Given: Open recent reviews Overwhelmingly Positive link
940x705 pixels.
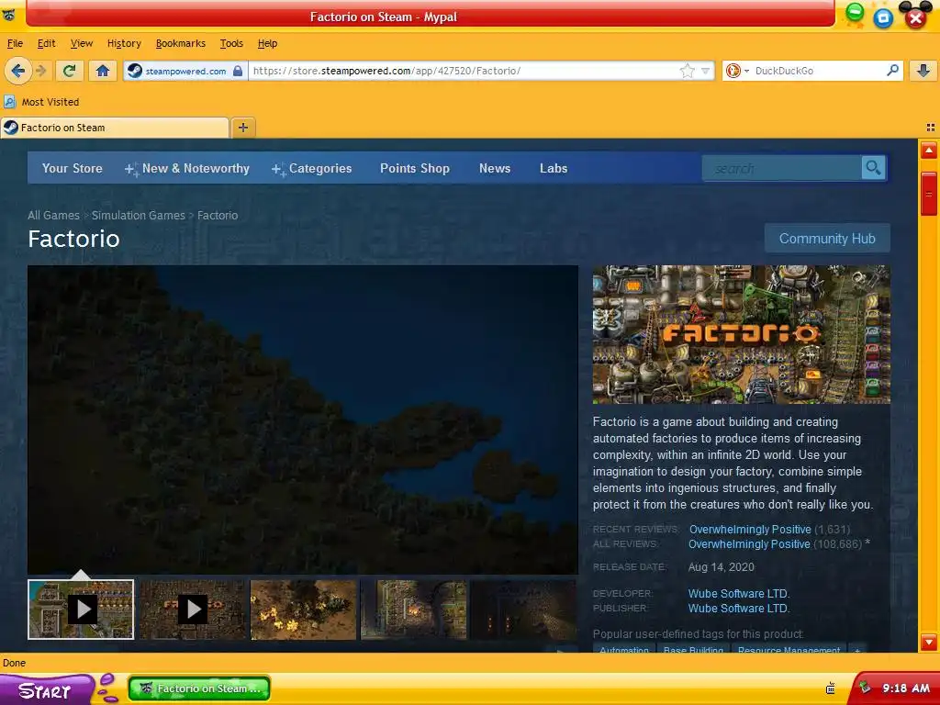Looking at the screenshot, I should point(750,530).
